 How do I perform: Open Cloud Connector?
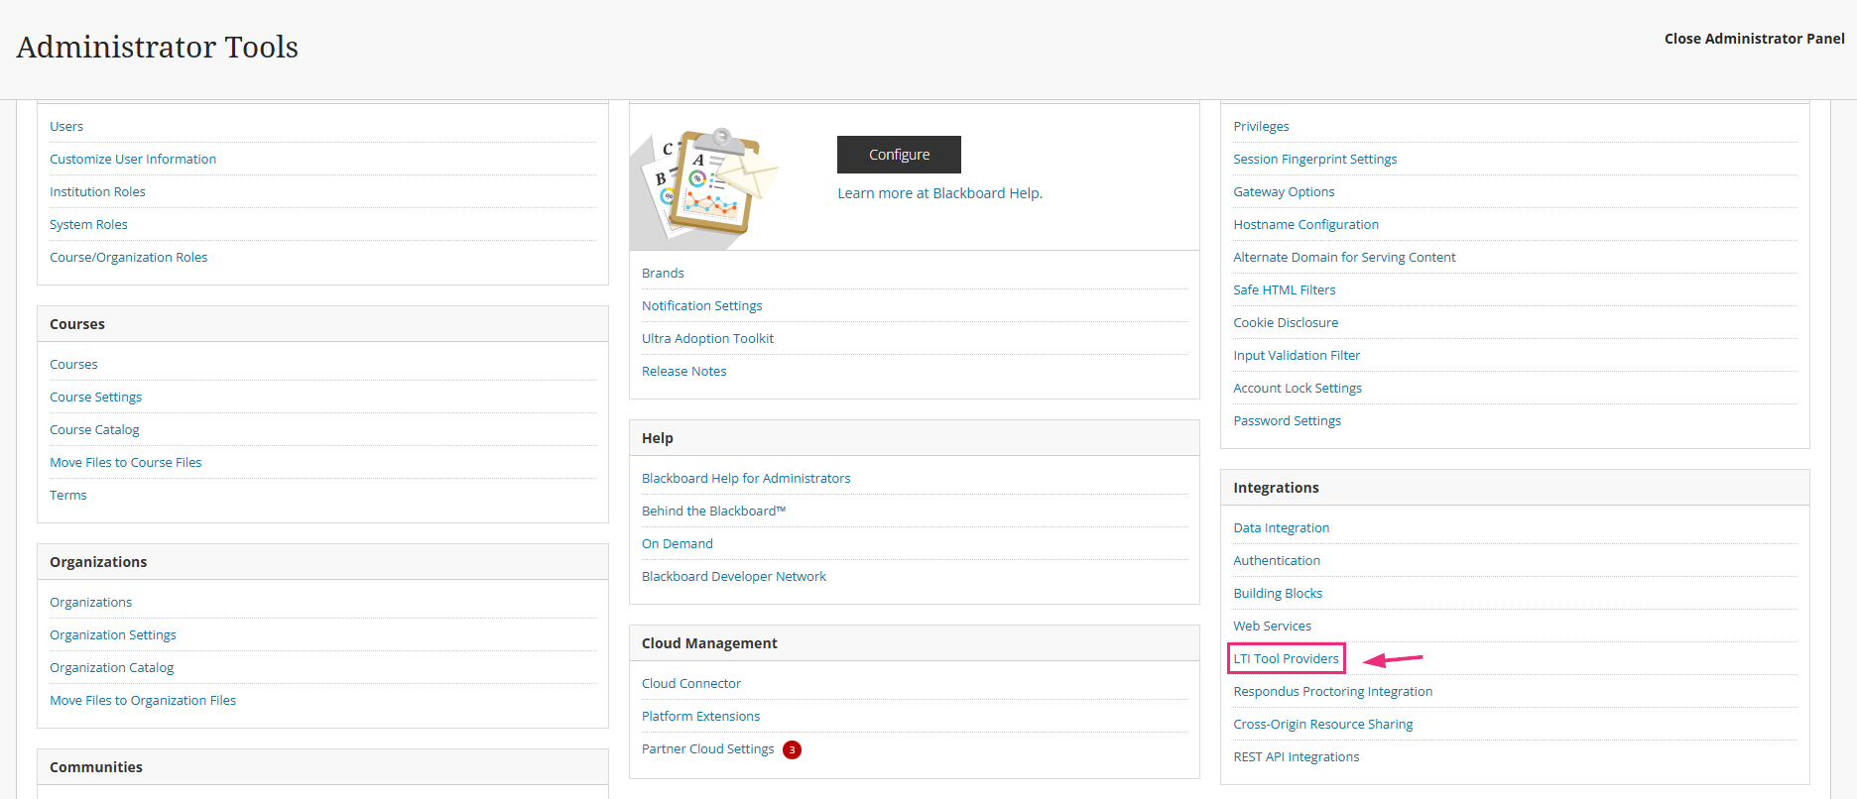690,684
